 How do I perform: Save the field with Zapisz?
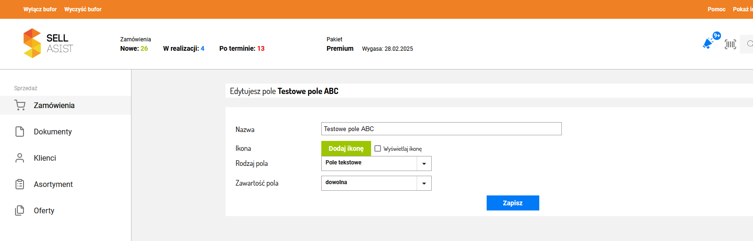(x=513, y=203)
